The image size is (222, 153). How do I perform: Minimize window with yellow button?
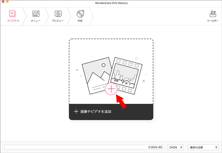click(x=7, y=2)
